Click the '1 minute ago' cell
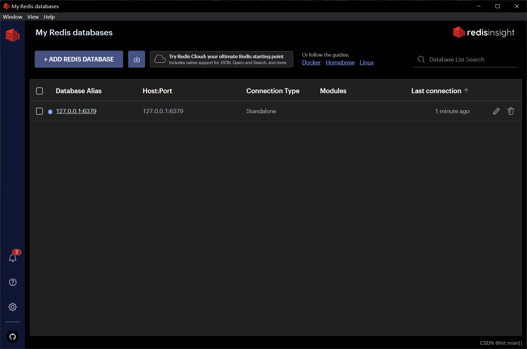This screenshot has width=527, height=349. (x=452, y=111)
